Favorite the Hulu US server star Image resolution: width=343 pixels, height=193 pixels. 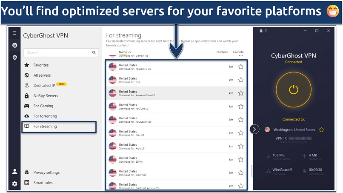coord(241,146)
